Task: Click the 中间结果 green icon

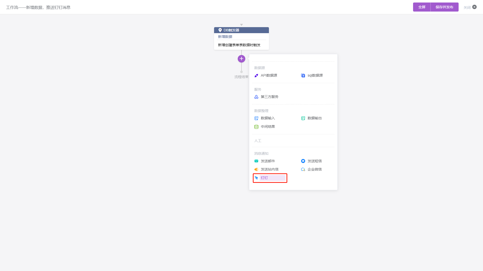Action: (256, 127)
